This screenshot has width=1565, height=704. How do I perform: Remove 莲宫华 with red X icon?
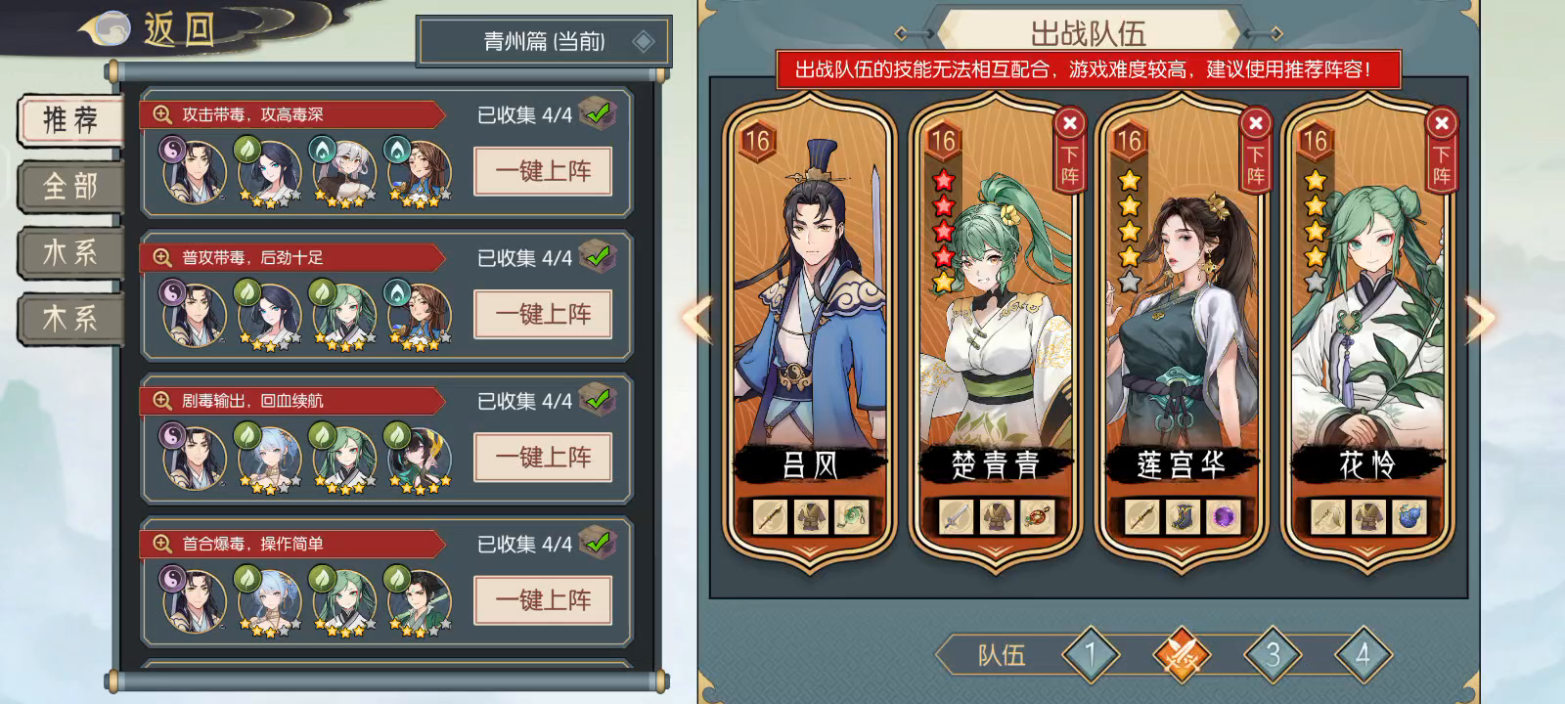(1256, 123)
